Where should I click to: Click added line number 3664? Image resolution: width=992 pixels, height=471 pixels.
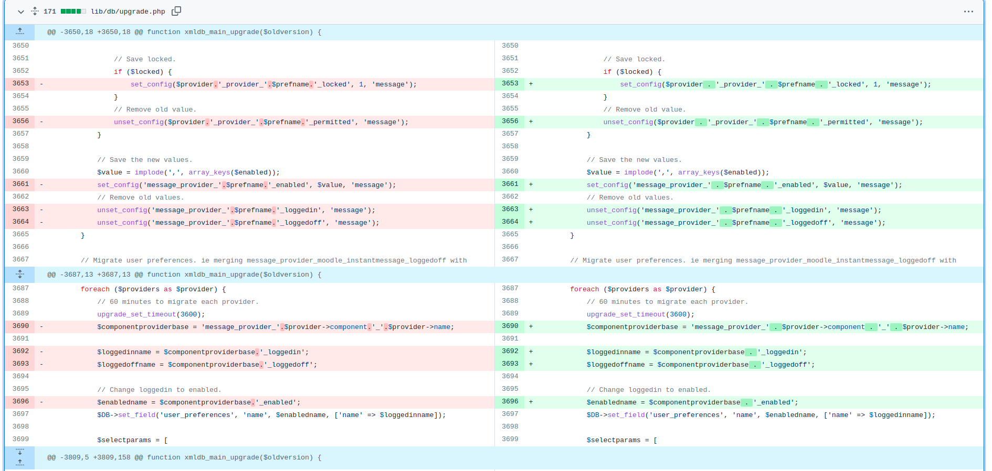(510, 222)
